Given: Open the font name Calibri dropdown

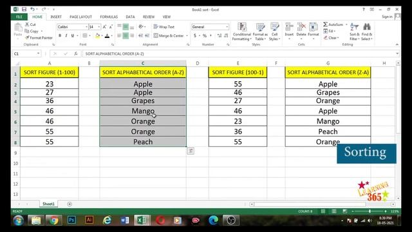Looking at the screenshot, I should pyautogui.click(x=86, y=27).
